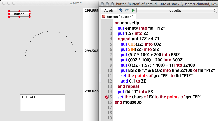Click the bottom-right selection handle of Button
This screenshot has height=121, width=218.
click(x=30, y=17)
